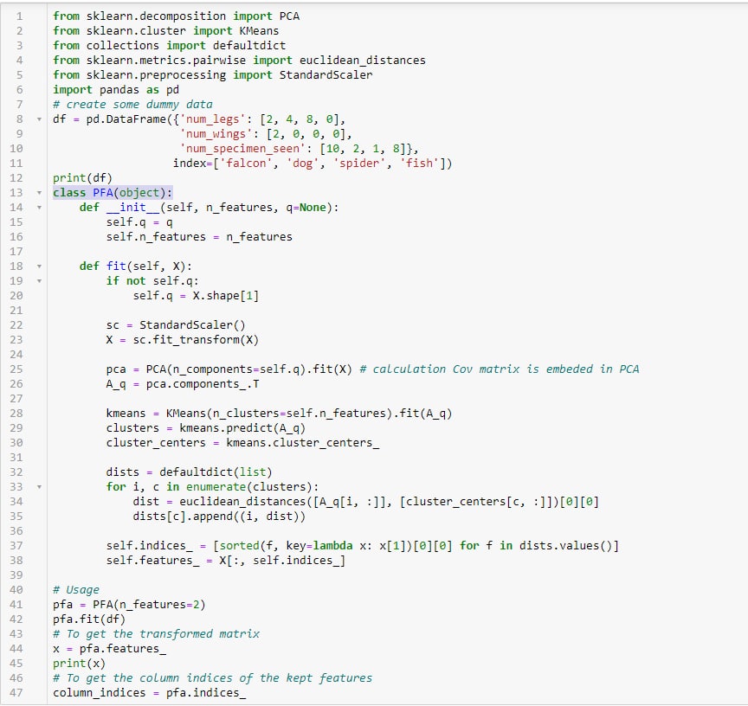Click the comment about column indices of kept features

[x=213, y=677]
